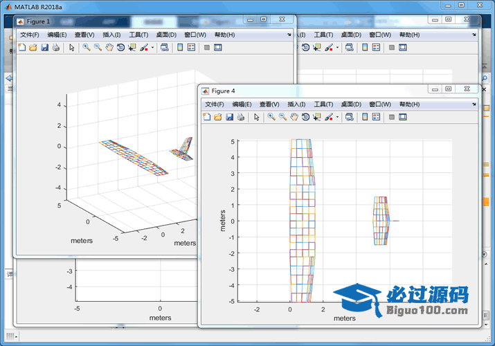Hide plot tools in Figure 4 toolbar
The image size is (495, 346).
coord(391,117)
